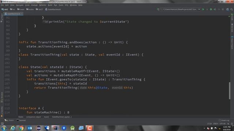234x131 pixels.
Task: Open the Tools menu
Action: coord(61,5)
